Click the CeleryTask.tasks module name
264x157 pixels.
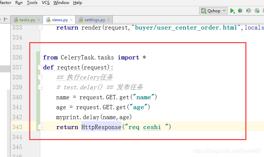coord(87,57)
